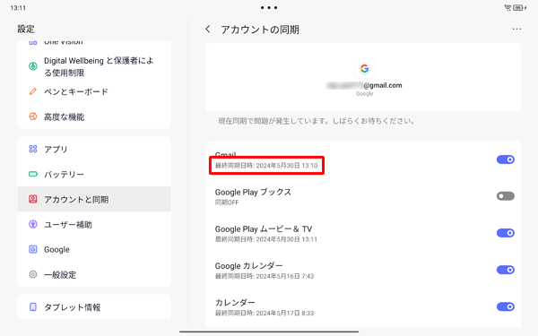Tap the 13:11 clock in status bar
Screen dimensions: 538x336
[x=18, y=7]
